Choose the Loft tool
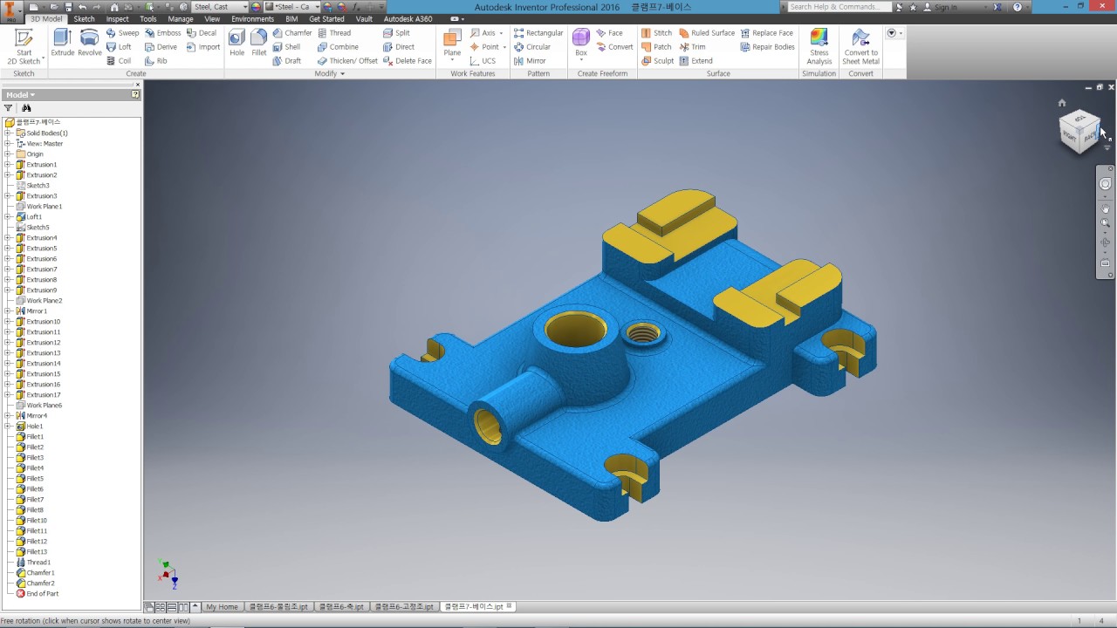 (x=119, y=47)
